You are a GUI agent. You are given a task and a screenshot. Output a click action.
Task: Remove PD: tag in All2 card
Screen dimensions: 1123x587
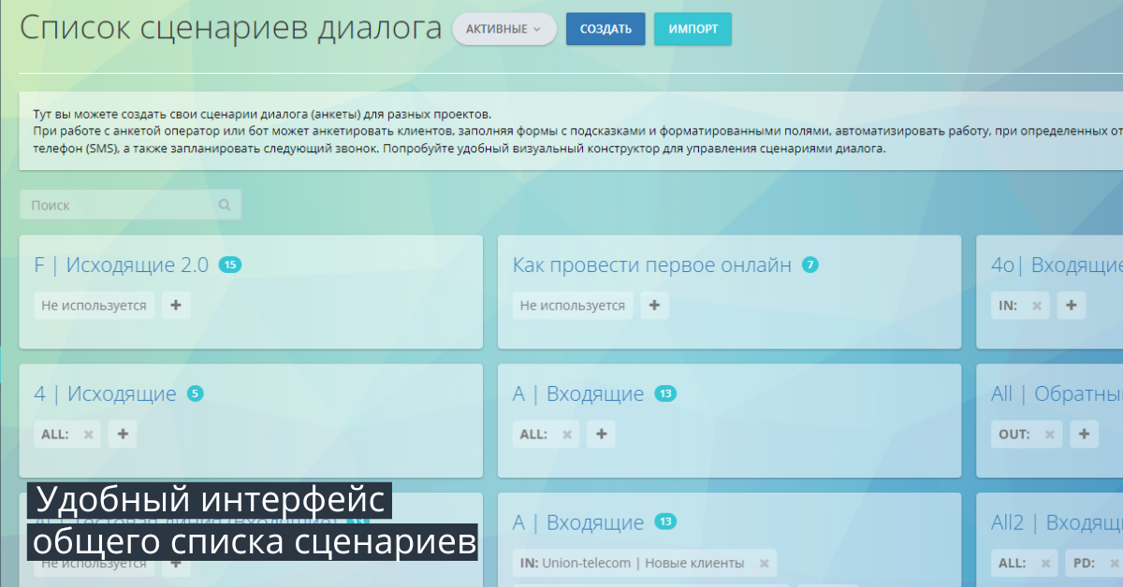pos(1114,564)
